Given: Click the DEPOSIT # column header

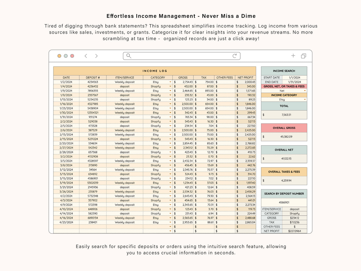Looking at the screenshot, I should point(93,78).
